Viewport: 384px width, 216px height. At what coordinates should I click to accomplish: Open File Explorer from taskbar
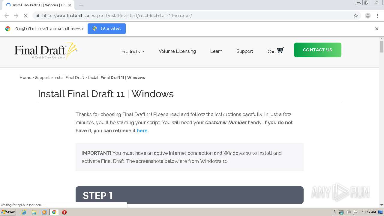point(34,212)
